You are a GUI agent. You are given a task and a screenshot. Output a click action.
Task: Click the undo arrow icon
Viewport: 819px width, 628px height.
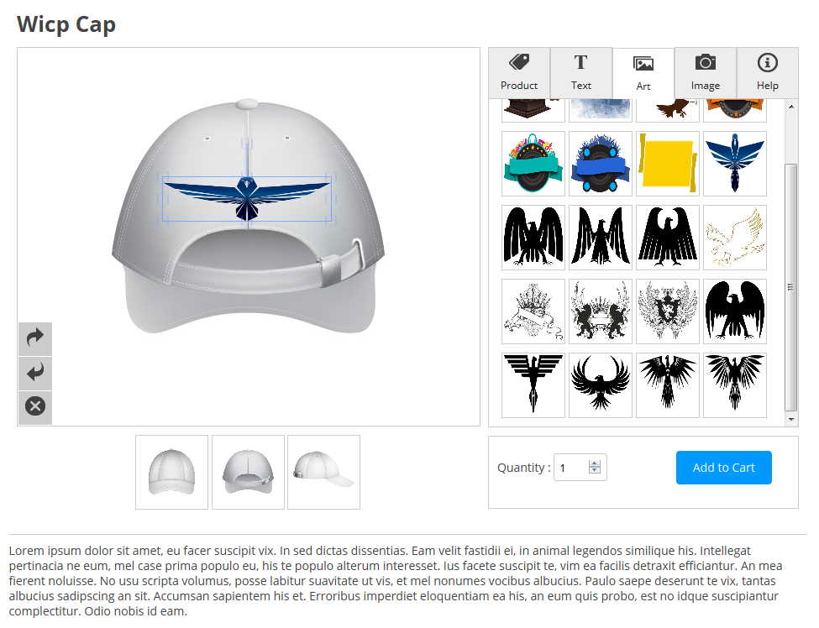(x=35, y=373)
